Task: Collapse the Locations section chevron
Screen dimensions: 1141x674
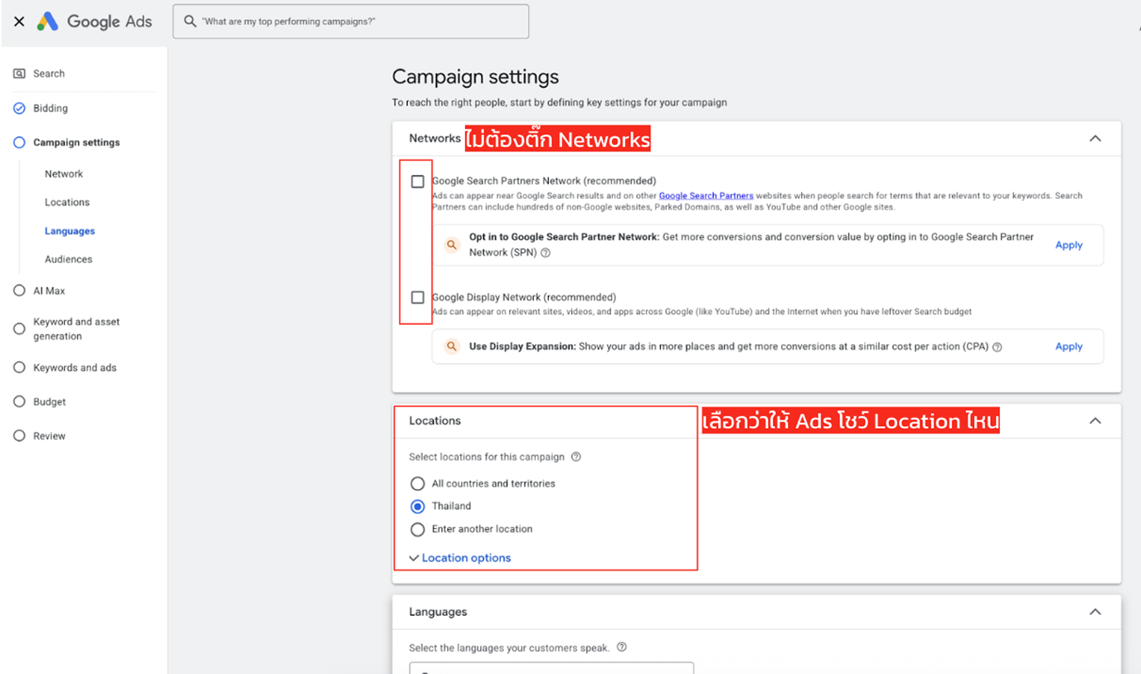Action: (x=1095, y=421)
